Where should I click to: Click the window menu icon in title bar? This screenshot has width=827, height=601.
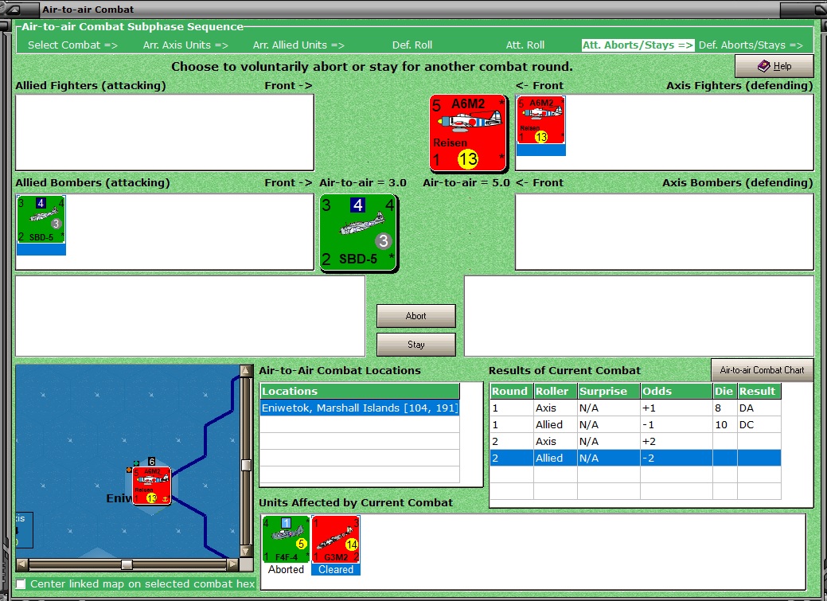coord(14,9)
